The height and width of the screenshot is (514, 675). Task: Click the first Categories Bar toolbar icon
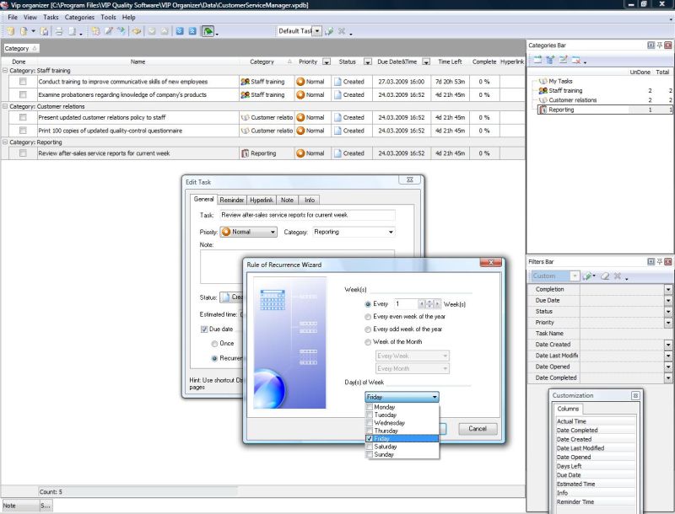click(x=536, y=61)
